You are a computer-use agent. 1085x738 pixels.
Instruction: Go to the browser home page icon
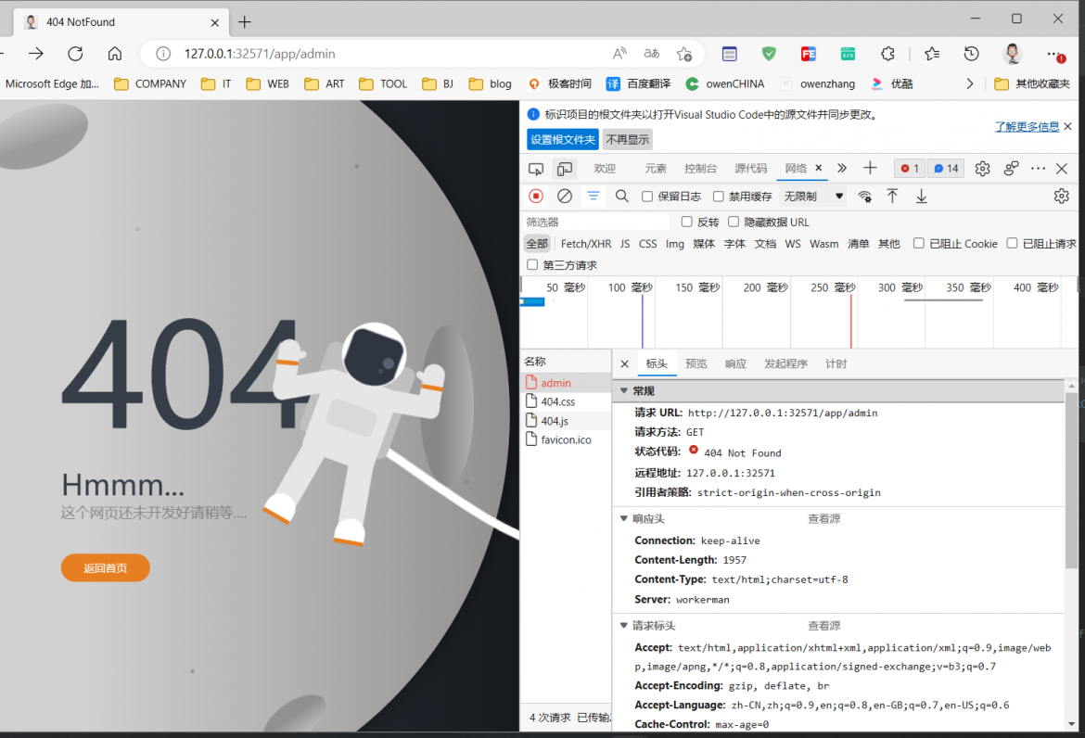pyautogui.click(x=115, y=53)
